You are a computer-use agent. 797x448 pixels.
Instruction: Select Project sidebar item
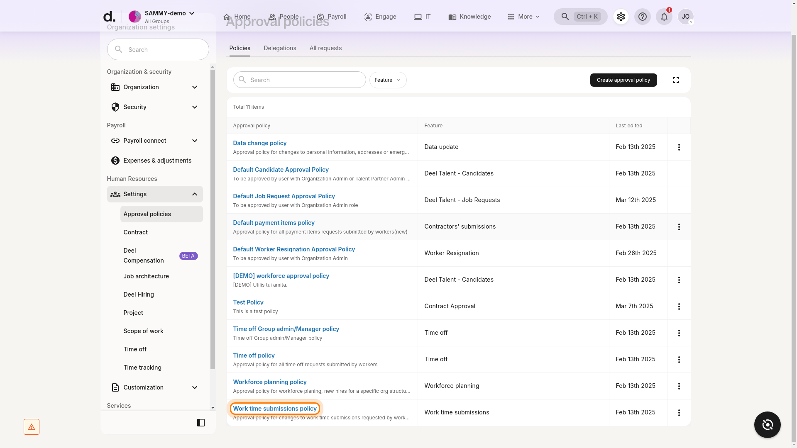pos(161,313)
